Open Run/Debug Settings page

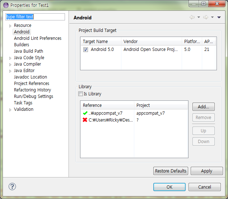pos(34,96)
